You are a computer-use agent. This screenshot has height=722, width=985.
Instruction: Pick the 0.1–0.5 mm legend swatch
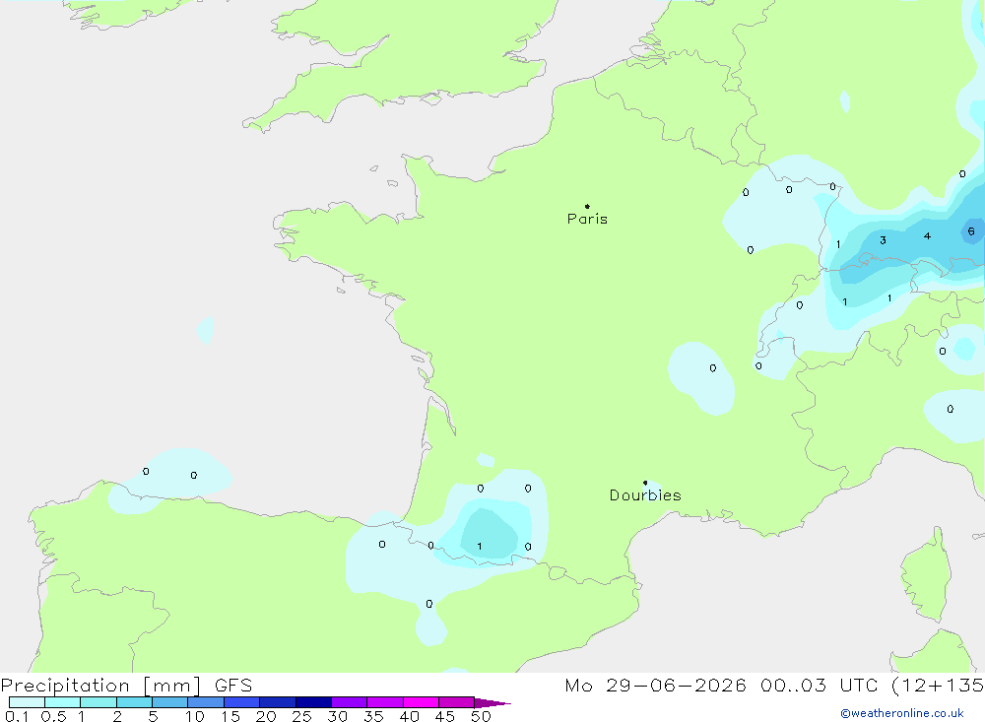tap(27, 702)
